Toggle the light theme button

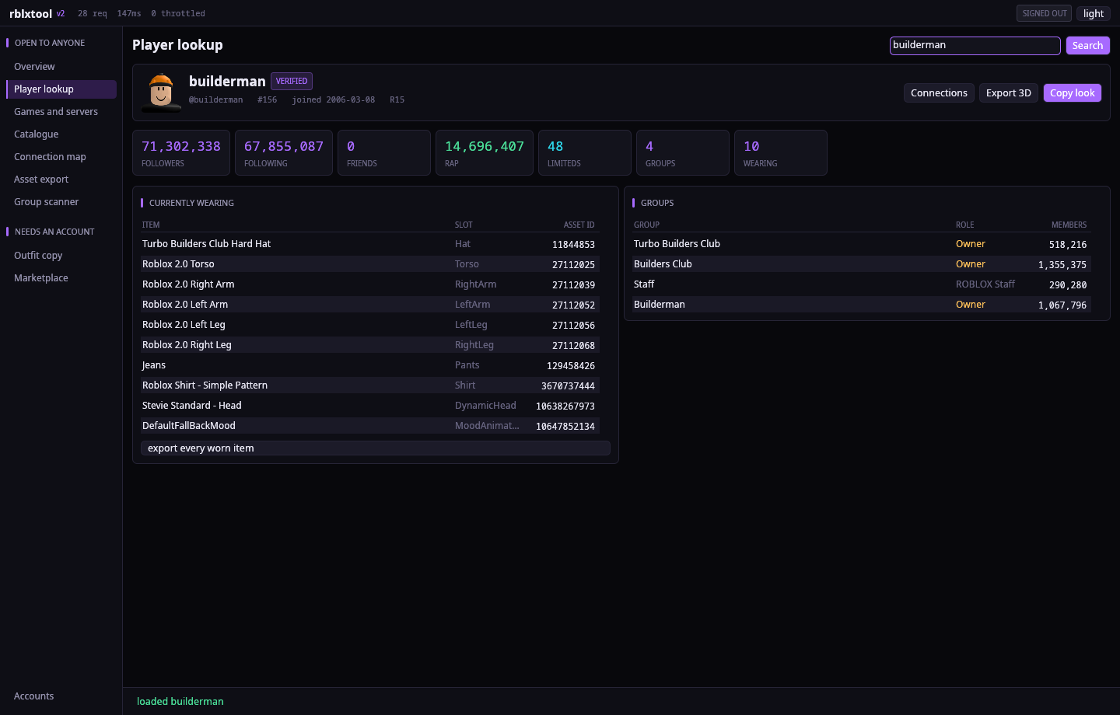click(x=1093, y=13)
